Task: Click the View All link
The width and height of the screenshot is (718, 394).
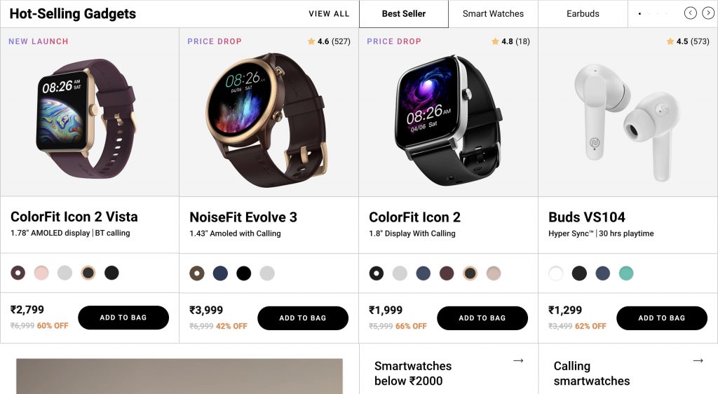Action: pos(329,14)
